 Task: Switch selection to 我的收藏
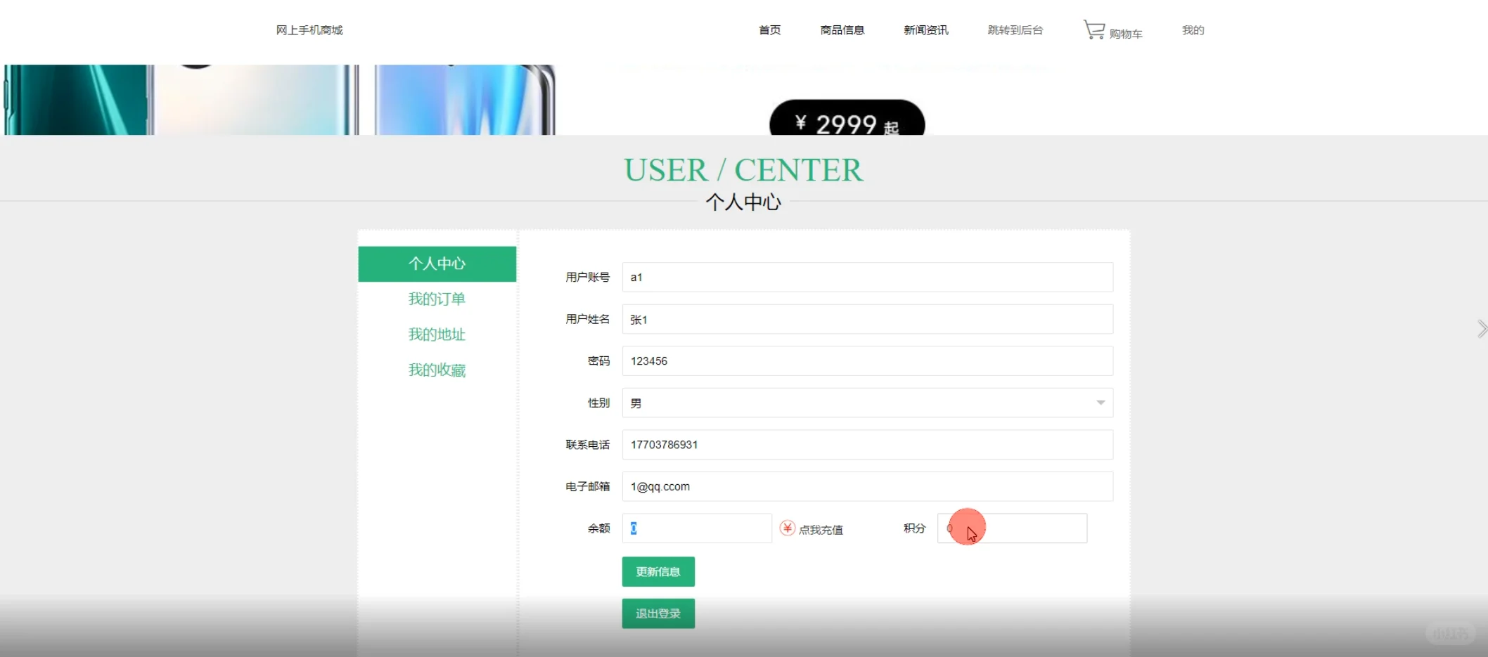tap(437, 370)
